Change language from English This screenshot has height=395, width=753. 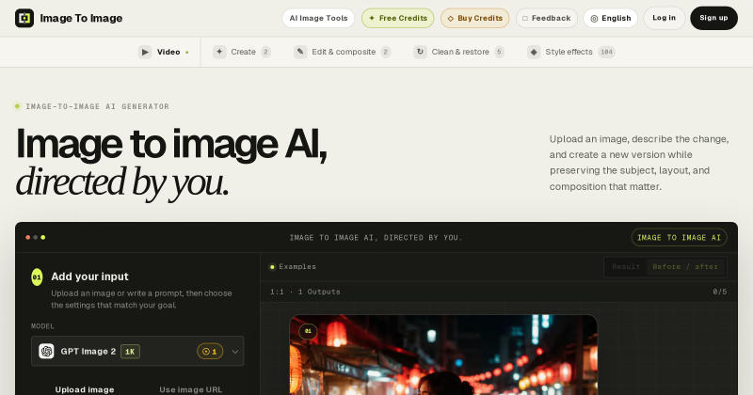(610, 18)
